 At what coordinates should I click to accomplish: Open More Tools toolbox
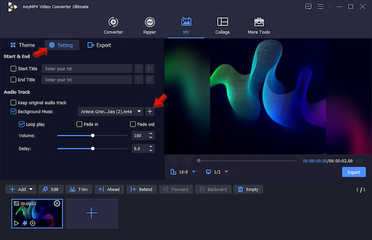[x=259, y=26]
